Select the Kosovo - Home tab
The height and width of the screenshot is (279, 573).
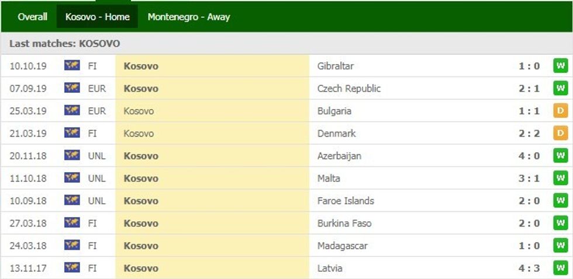point(97,17)
